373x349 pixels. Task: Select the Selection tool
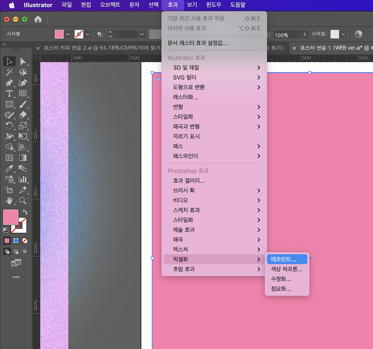tap(9, 61)
